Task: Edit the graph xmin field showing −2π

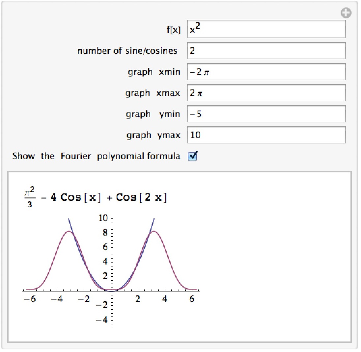Action: [266, 72]
